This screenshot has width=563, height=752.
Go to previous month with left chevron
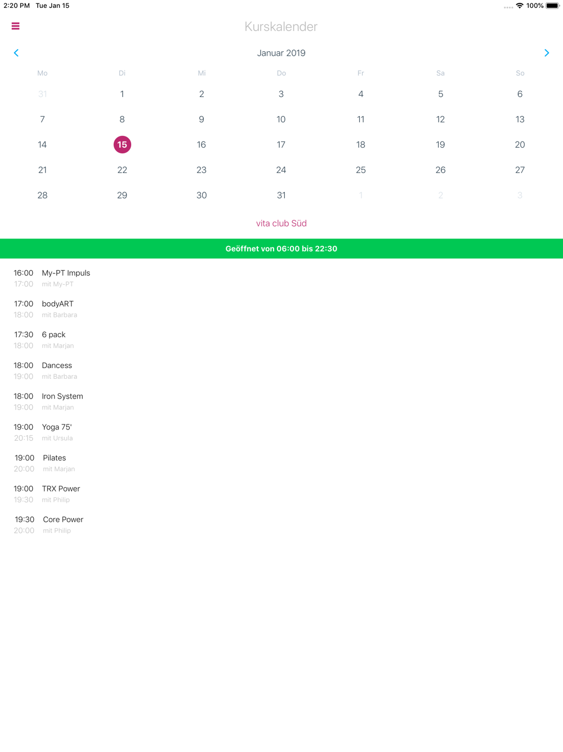16,53
